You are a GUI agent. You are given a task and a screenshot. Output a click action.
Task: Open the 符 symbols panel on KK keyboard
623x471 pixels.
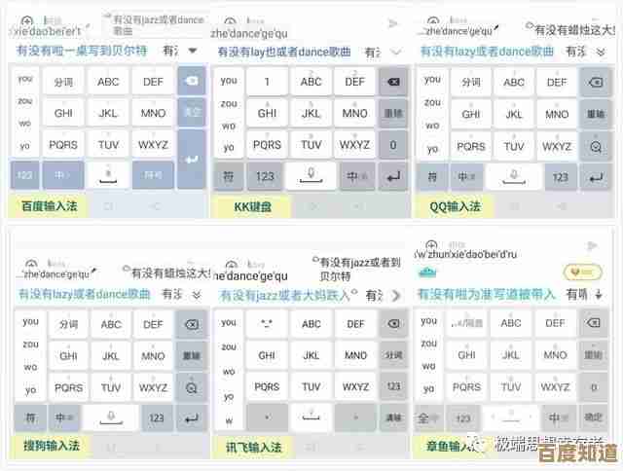coord(228,176)
